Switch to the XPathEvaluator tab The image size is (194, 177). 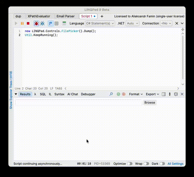point(39,16)
